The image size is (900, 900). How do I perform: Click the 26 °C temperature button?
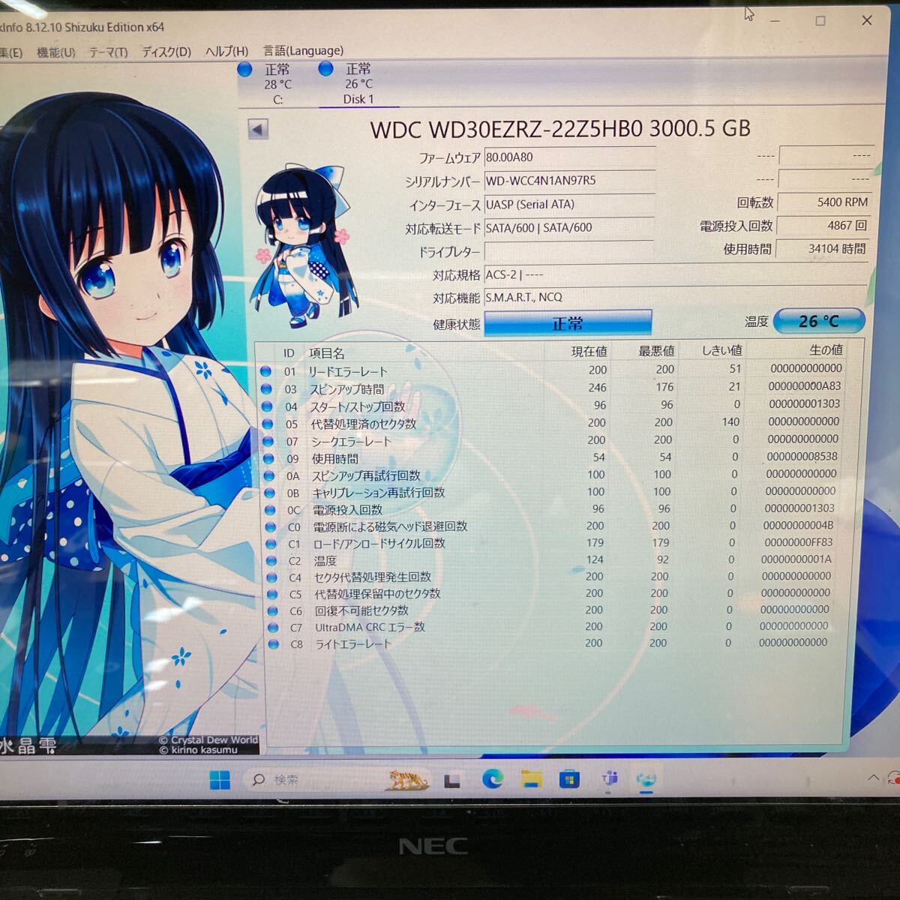(x=819, y=321)
